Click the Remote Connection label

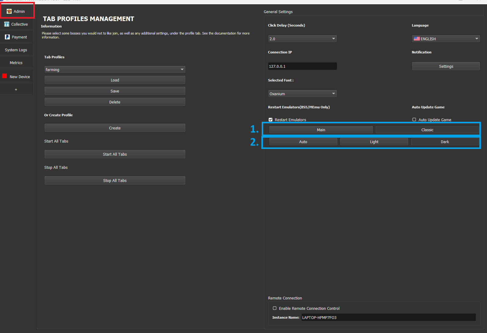coord(285,298)
